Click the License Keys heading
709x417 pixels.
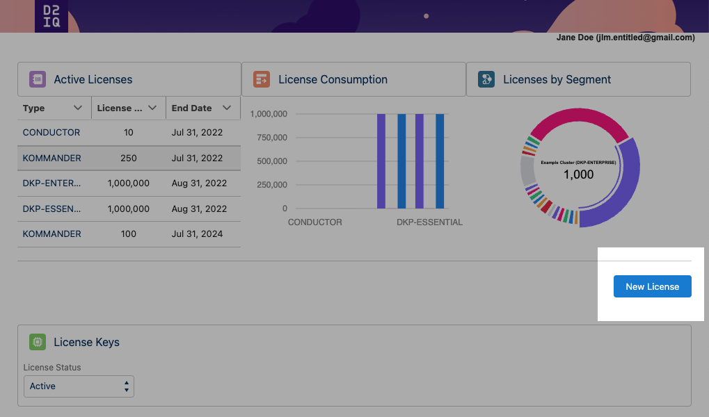pyautogui.click(x=86, y=342)
